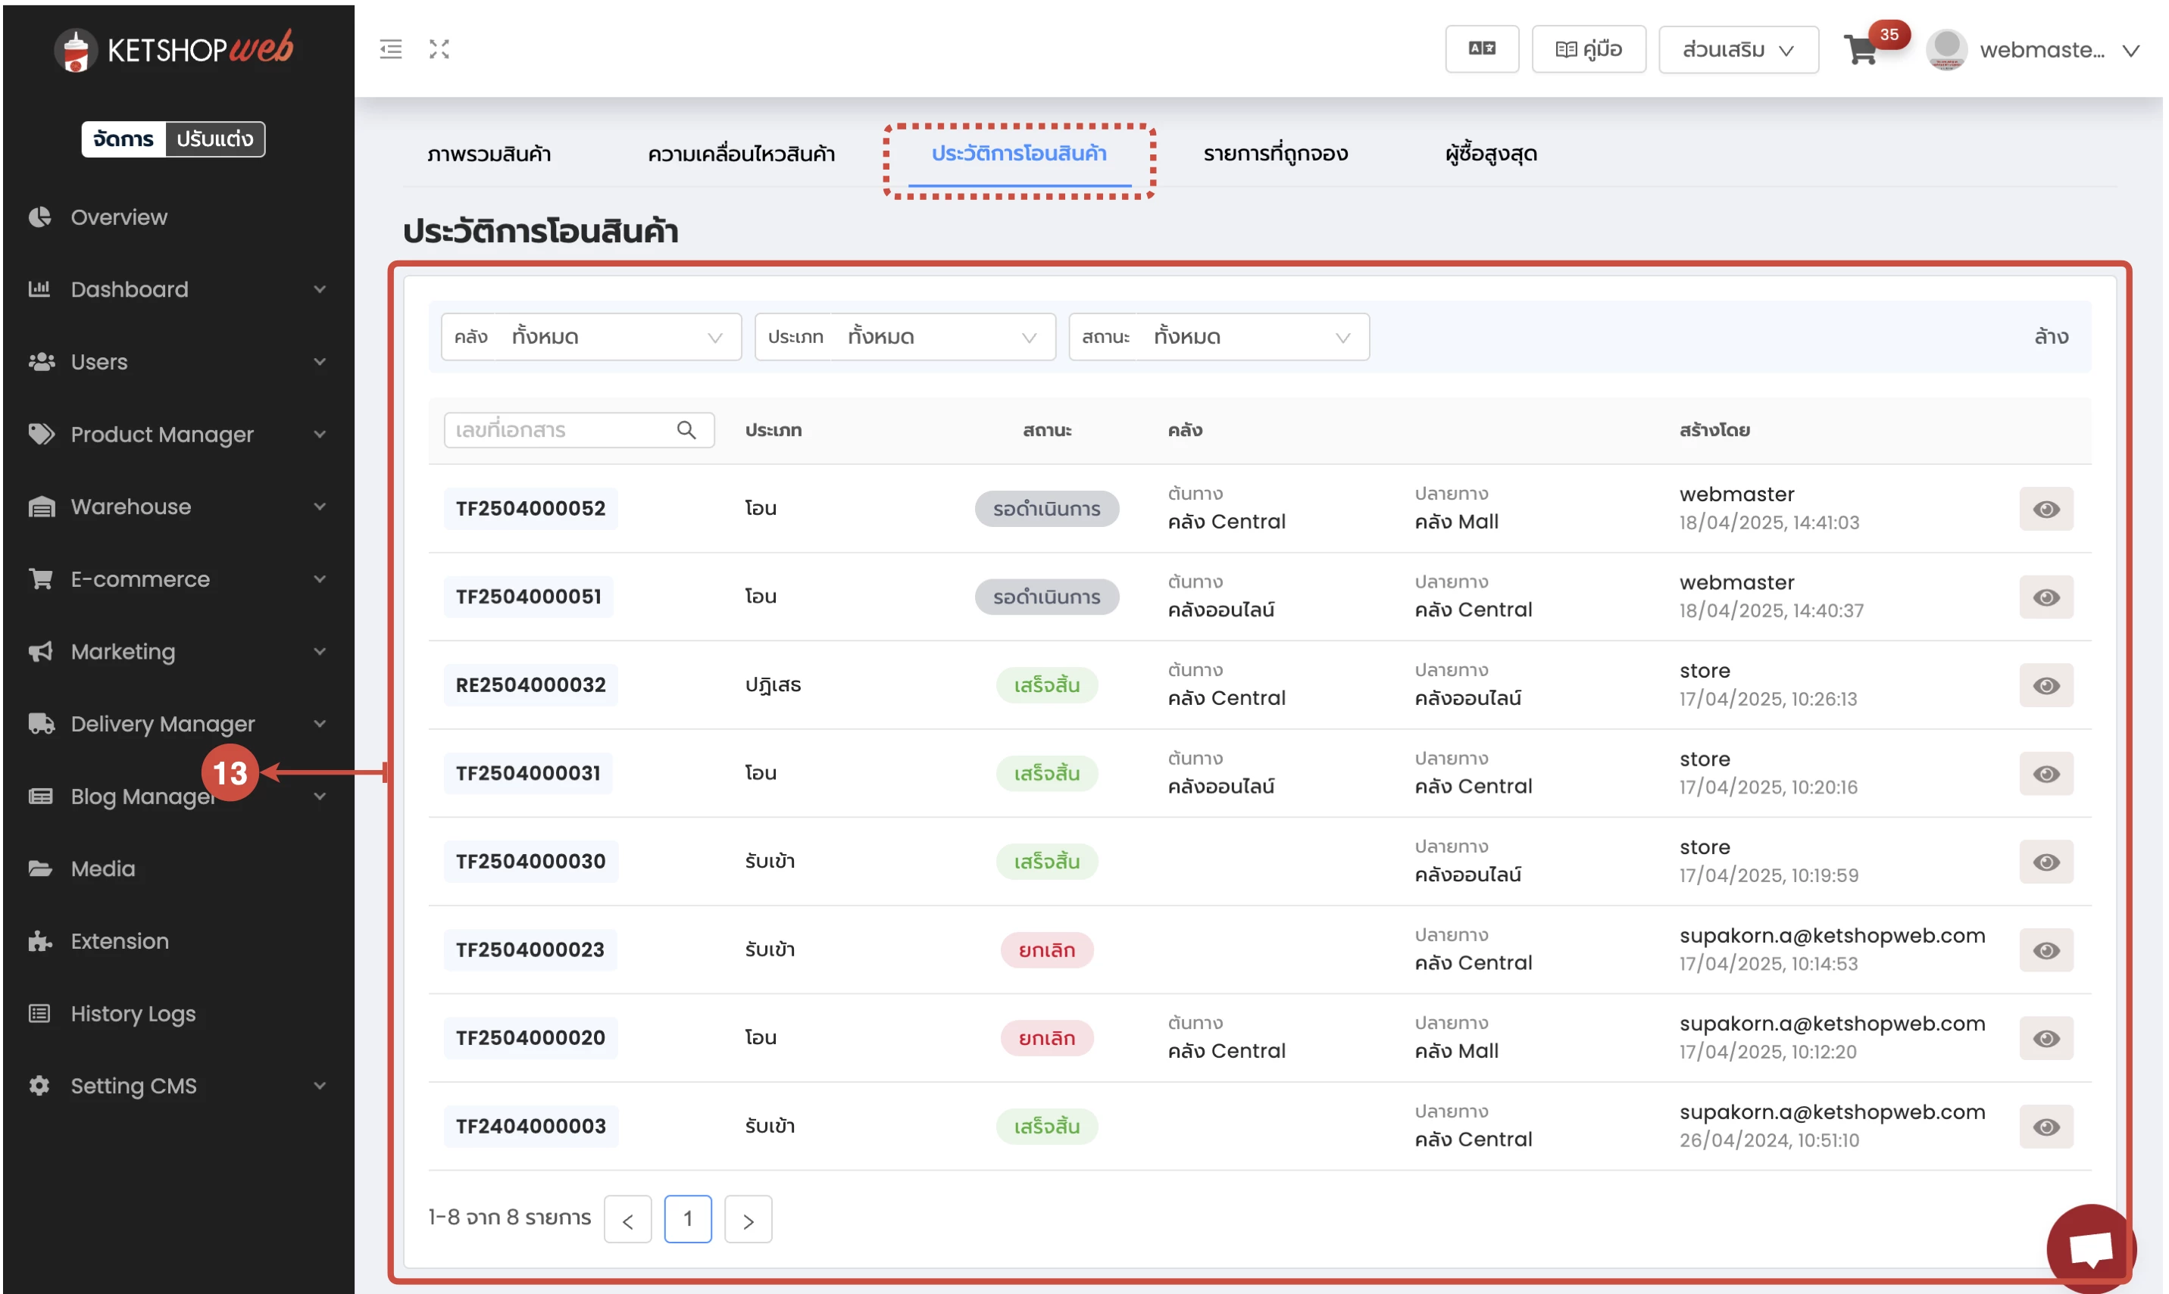Open History Logs from the sidebar
Viewport: 2169px width, 1294px height.
click(133, 1014)
